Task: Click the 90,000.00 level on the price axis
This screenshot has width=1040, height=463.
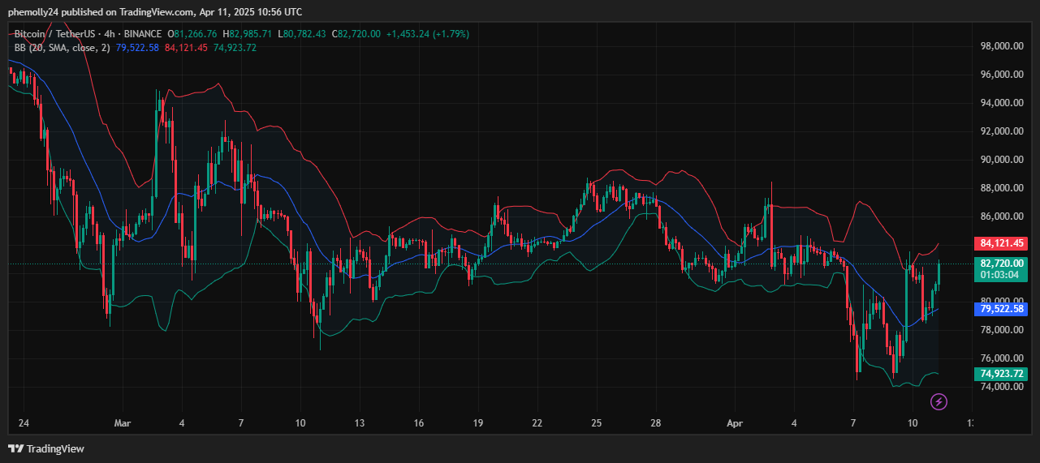Action: click(1000, 160)
